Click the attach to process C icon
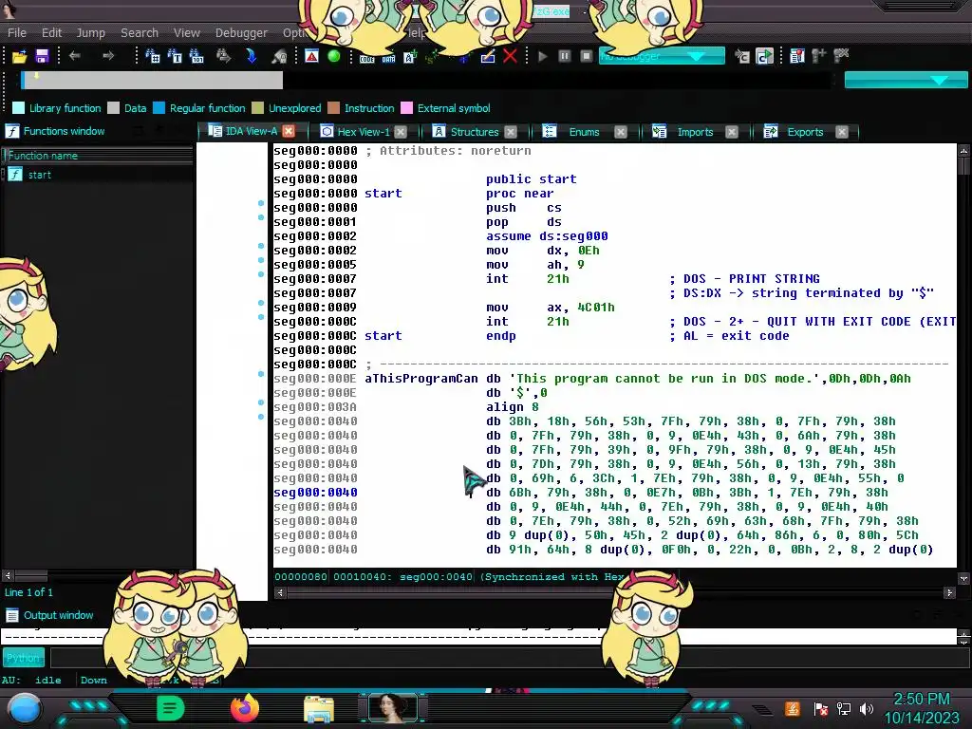This screenshot has height=729, width=972. tap(742, 56)
